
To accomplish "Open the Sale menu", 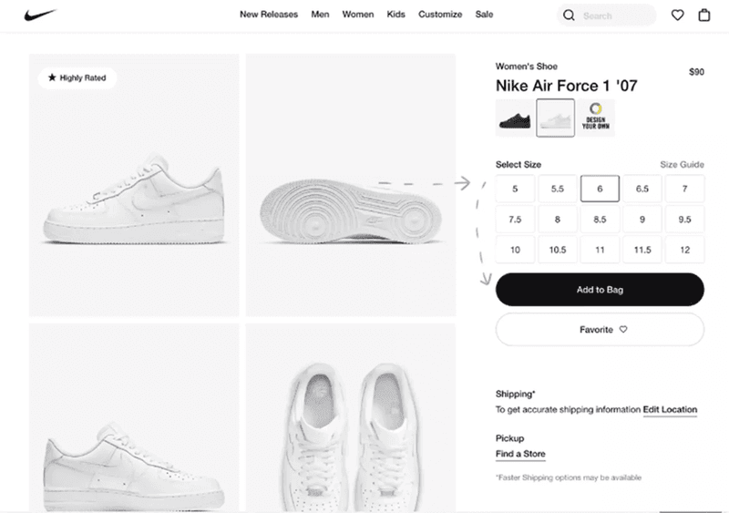I will click(484, 15).
